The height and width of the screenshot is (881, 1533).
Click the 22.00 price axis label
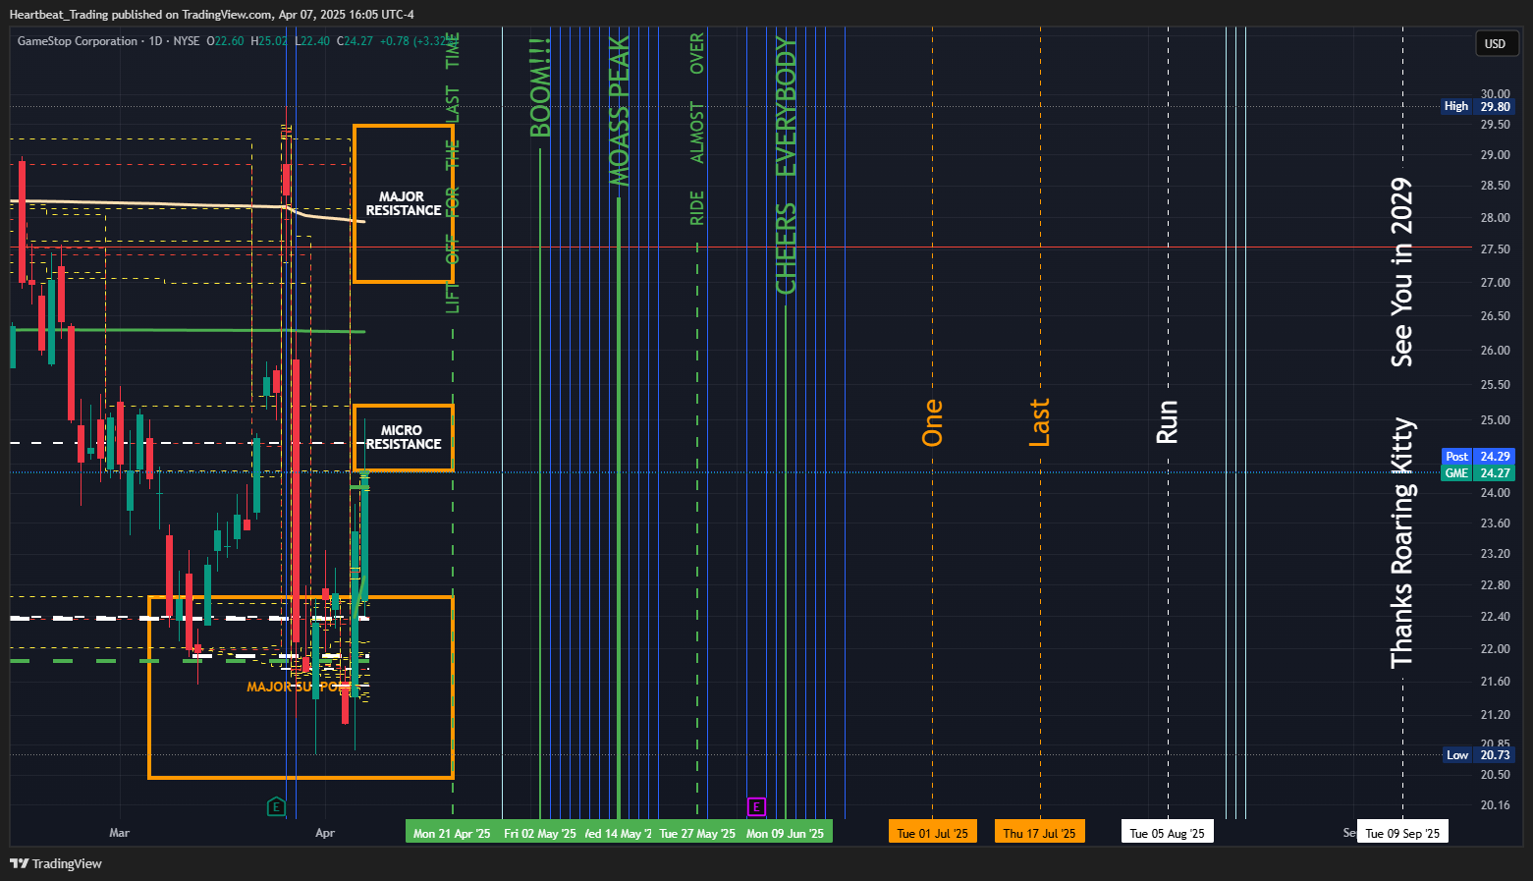point(1496,649)
